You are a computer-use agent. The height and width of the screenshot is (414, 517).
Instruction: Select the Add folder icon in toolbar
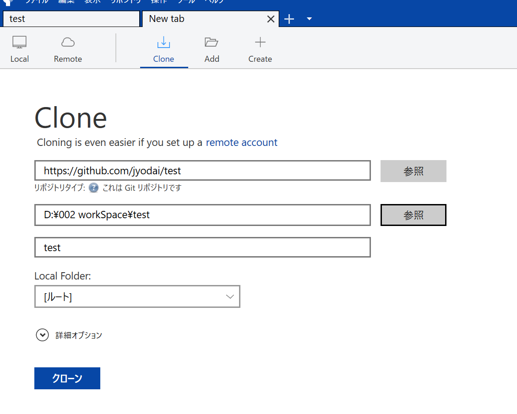tap(212, 42)
